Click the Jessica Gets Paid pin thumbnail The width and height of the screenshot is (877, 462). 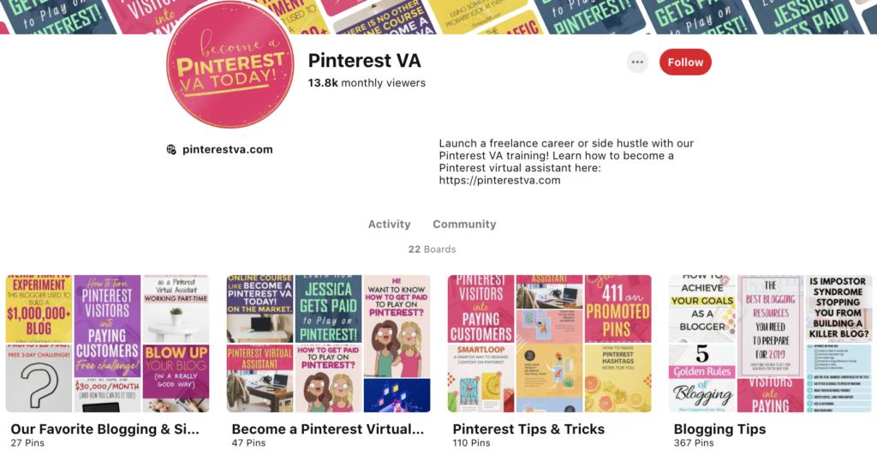328,309
